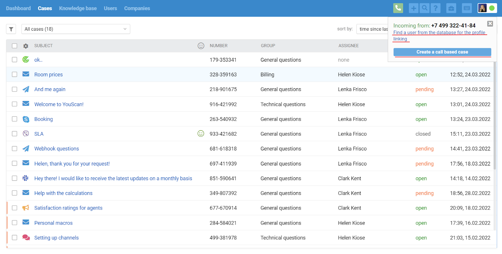502x254 pixels.
Task: Tick the checkbox for And me again
Action: 14,89
